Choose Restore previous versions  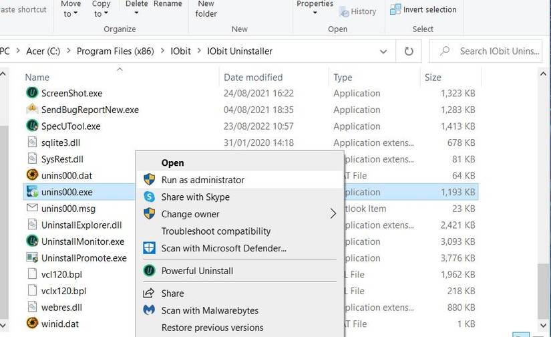pyautogui.click(x=212, y=328)
